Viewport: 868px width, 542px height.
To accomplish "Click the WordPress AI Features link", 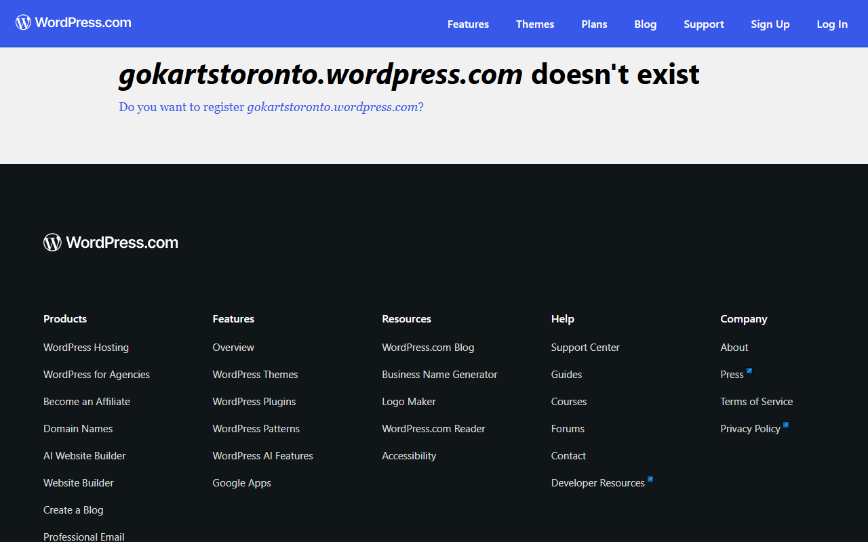I will tap(263, 456).
